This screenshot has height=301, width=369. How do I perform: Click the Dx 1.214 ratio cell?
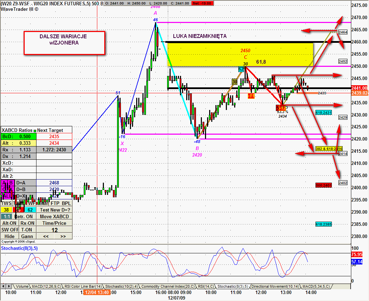click(19, 156)
